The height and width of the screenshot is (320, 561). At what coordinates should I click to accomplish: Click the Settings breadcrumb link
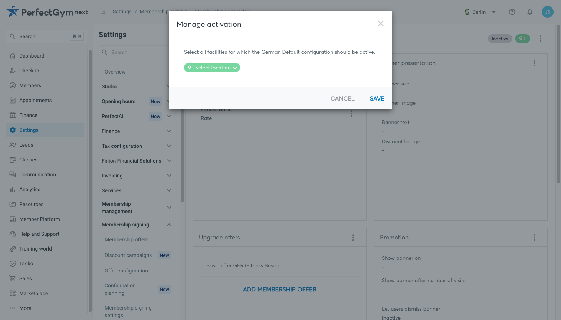pyautogui.click(x=122, y=12)
